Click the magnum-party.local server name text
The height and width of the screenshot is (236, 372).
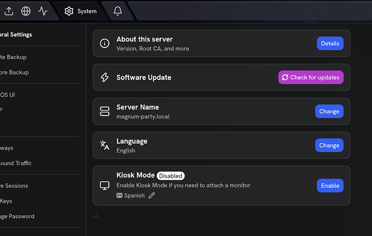click(x=143, y=117)
